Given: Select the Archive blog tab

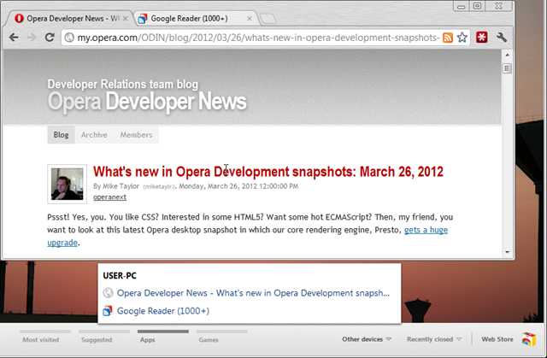Looking at the screenshot, I should click(94, 135).
